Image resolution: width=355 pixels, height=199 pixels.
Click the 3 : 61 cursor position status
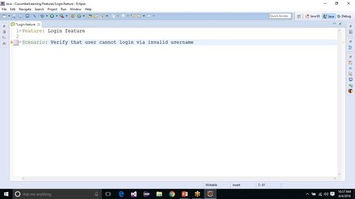(x=261, y=185)
